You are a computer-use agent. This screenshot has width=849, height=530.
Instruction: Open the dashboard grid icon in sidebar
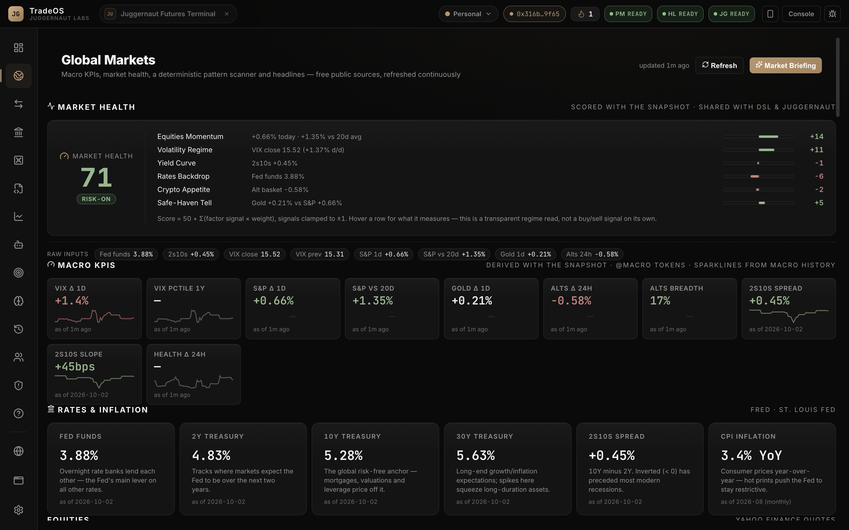18,48
